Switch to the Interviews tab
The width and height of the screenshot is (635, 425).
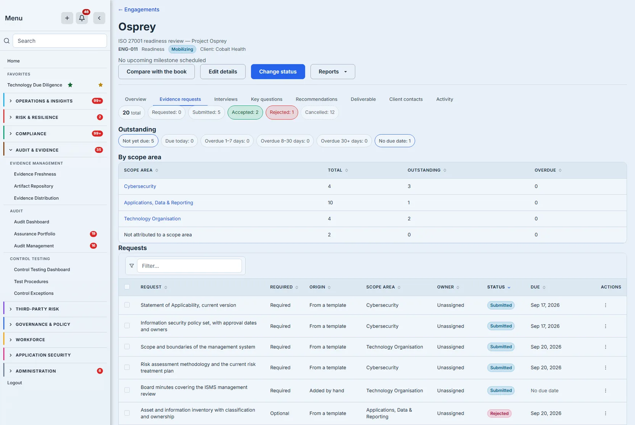pos(226,99)
